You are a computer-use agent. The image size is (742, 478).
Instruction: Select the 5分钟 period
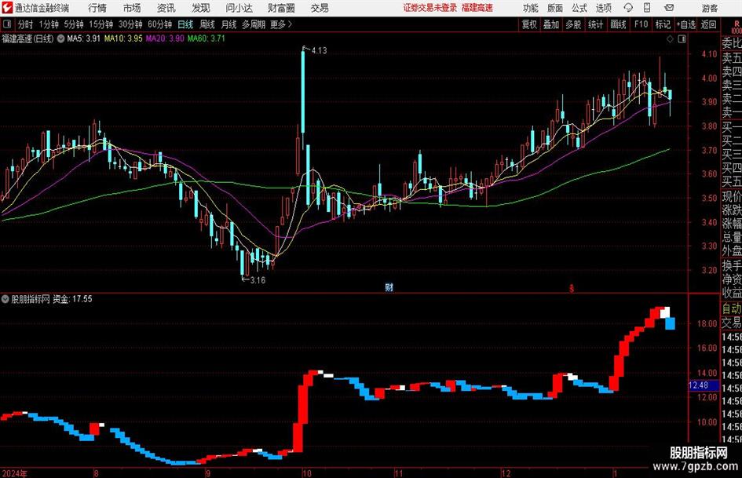click(73, 24)
